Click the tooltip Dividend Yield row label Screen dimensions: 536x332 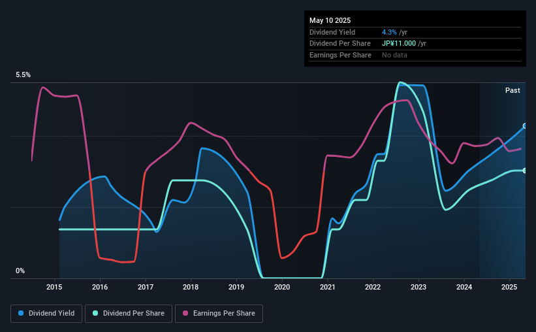pyautogui.click(x=332, y=32)
